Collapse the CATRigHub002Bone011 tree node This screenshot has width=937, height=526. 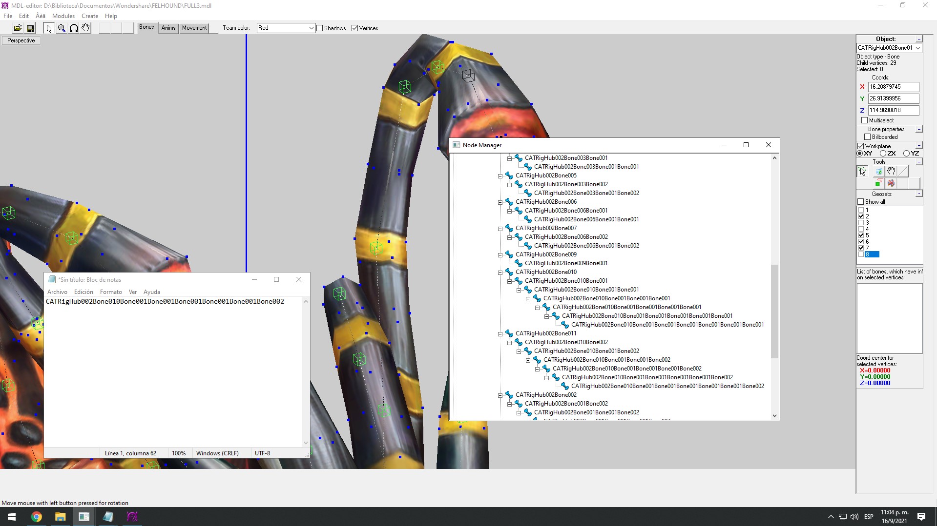tap(500, 334)
